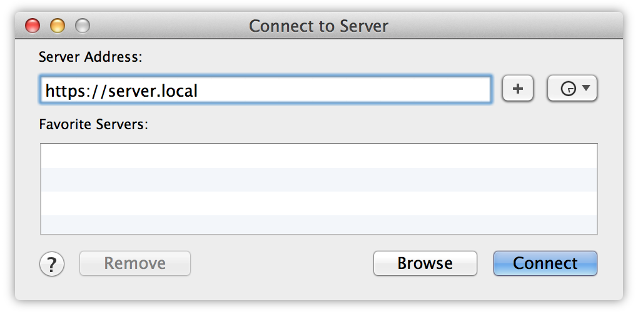The width and height of the screenshot is (638, 312).
Task: Browse for available network servers
Action: [x=425, y=263]
